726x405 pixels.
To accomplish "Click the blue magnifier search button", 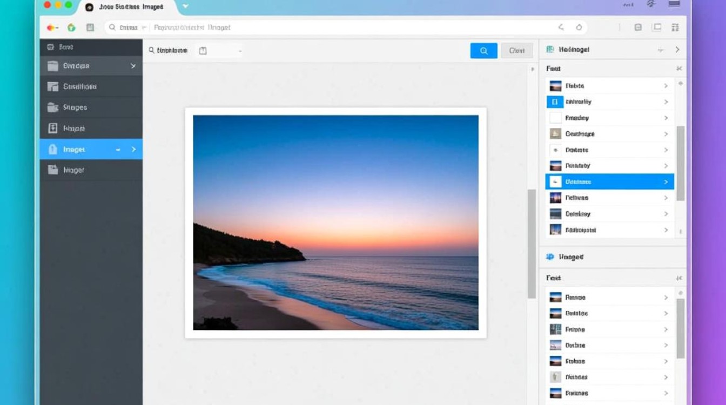I will (x=483, y=51).
